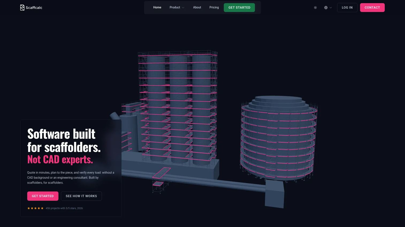The width and height of the screenshot is (405, 227).
Task: Click the '456 projects with 5/5 stars, 2026' text
Action: point(64,208)
